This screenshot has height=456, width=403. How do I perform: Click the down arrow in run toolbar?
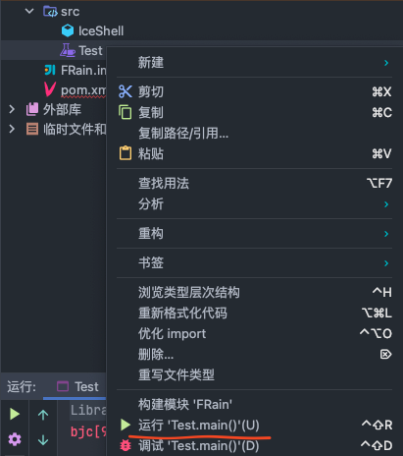[43, 439]
